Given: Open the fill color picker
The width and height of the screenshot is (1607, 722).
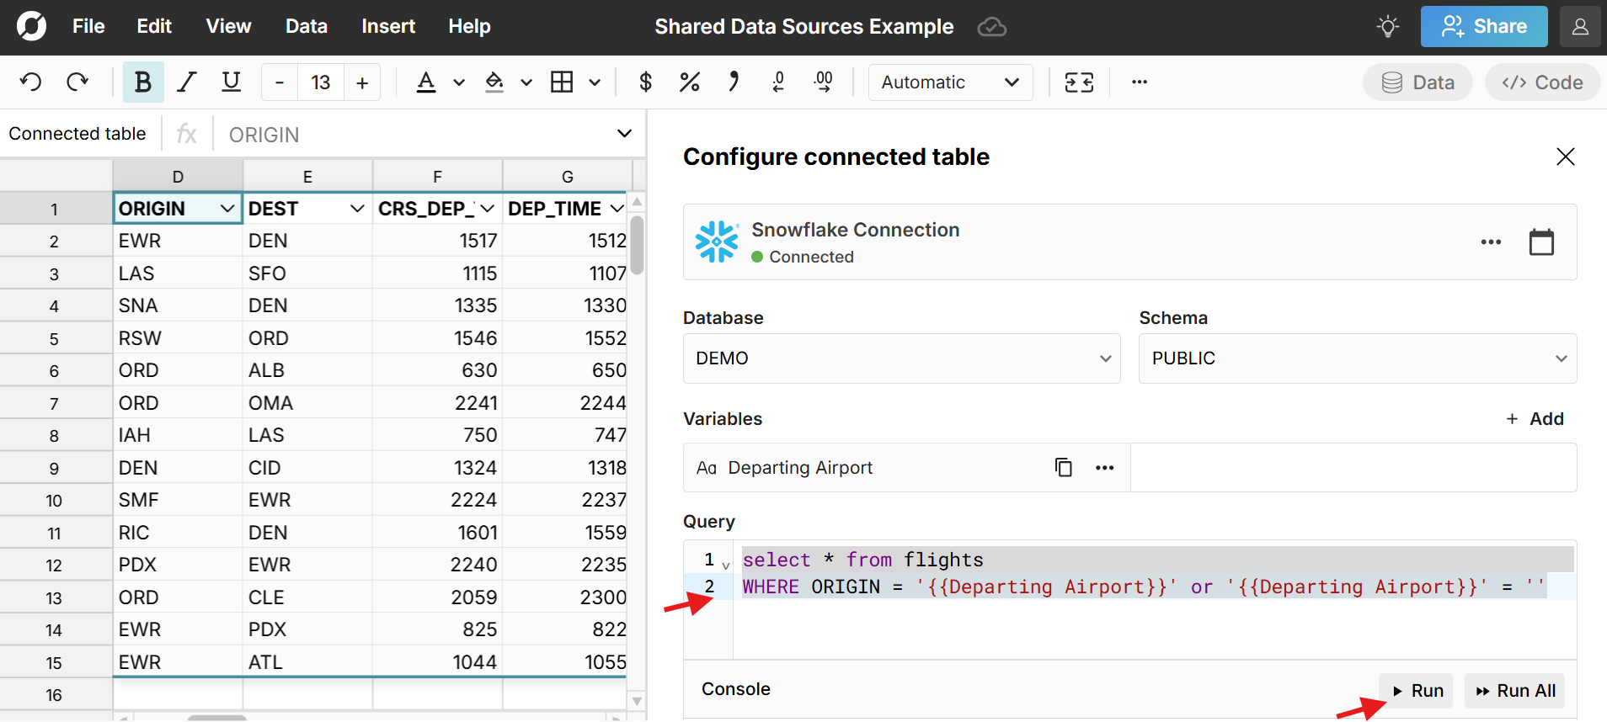Looking at the screenshot, I should 495,82.
